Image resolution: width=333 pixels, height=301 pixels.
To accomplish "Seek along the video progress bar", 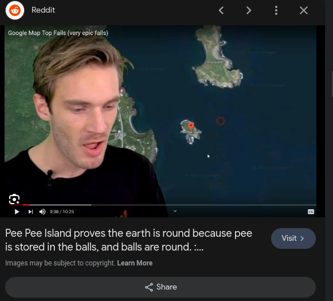I will point(163,205).
